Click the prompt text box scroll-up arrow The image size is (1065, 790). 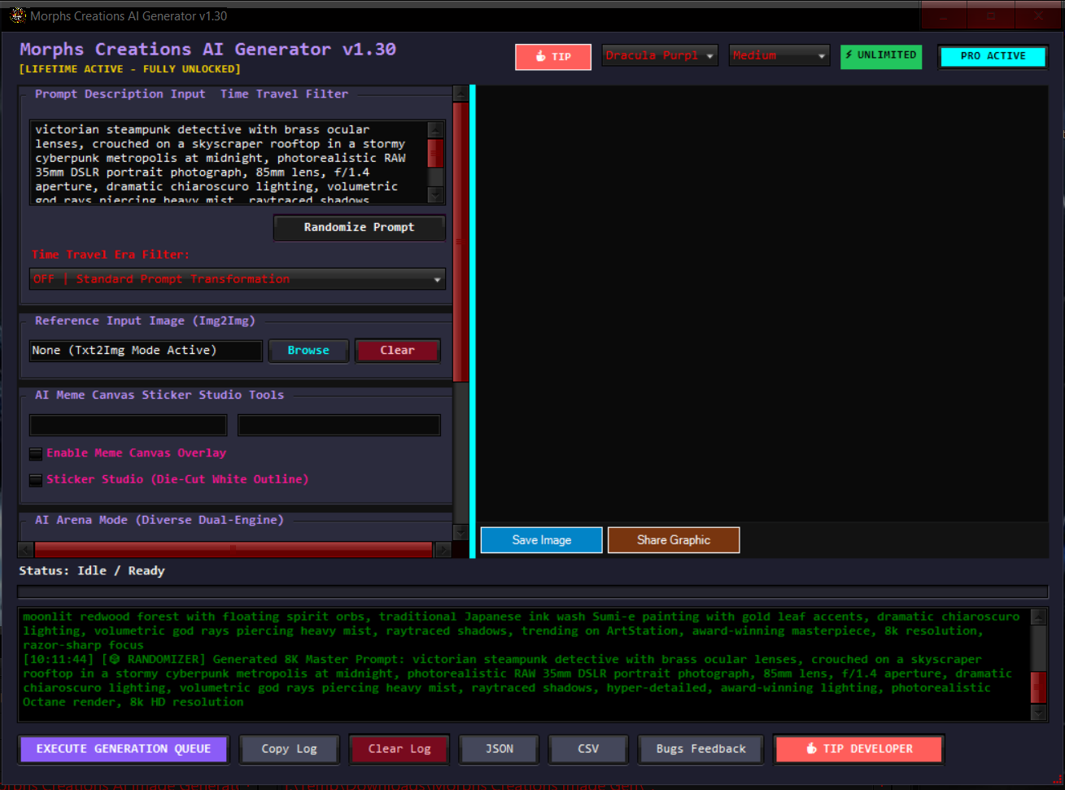coord(435,129)
